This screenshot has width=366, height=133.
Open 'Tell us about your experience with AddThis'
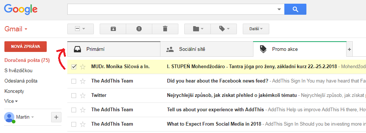(216, 110)
